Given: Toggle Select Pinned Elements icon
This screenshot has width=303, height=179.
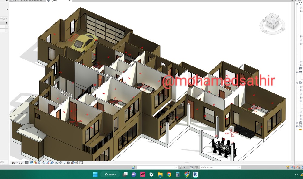Looking at the screenshot, I should (x=298, y=167).
